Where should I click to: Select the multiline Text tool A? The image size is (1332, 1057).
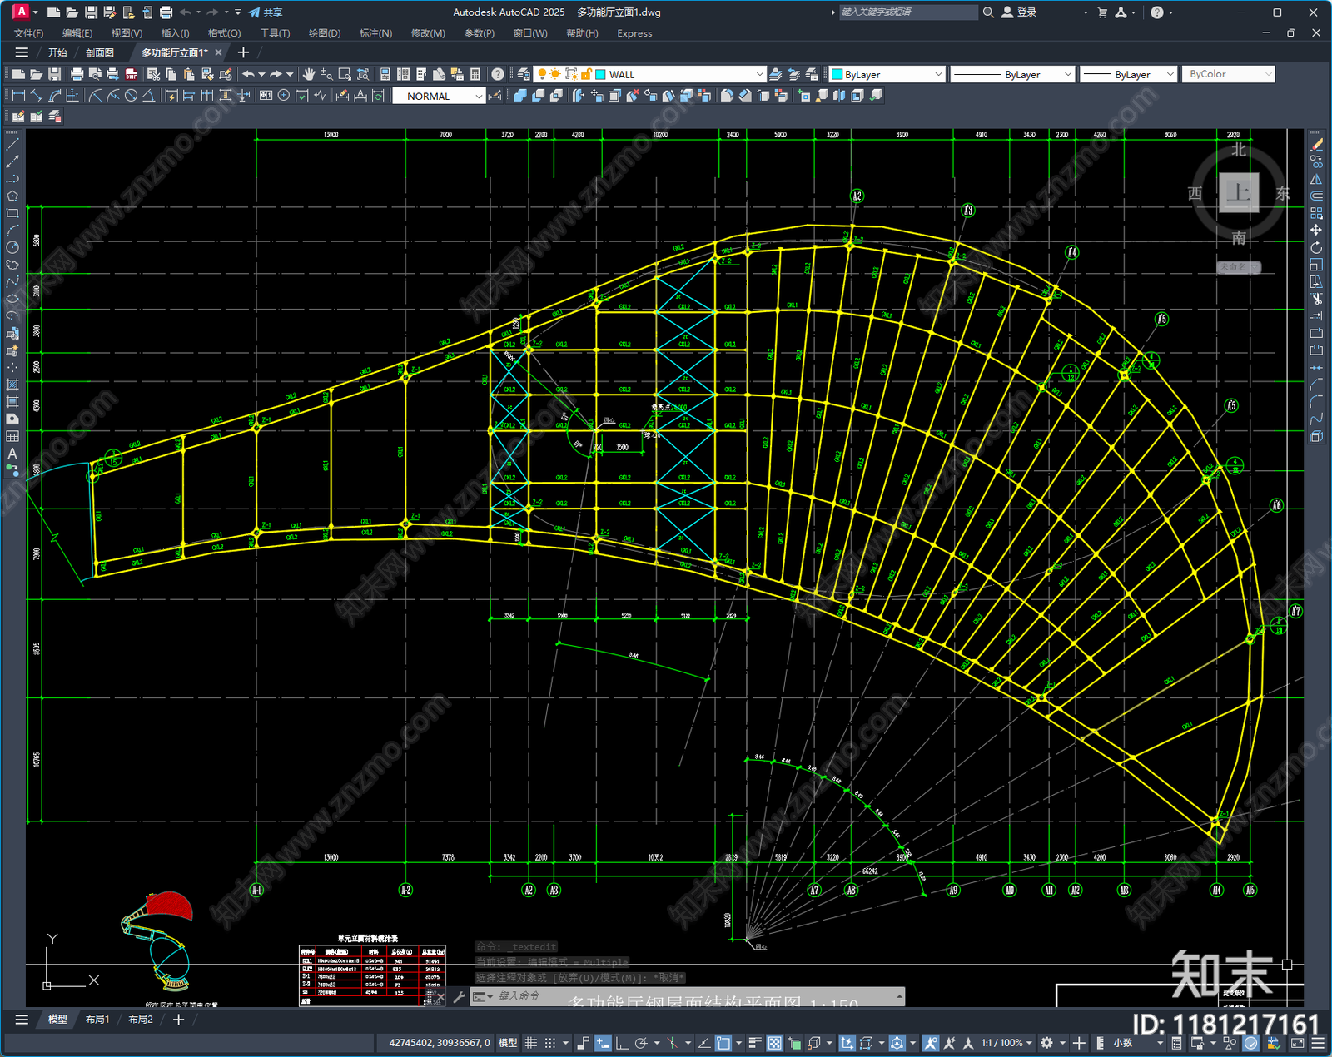tap(12, 454)
